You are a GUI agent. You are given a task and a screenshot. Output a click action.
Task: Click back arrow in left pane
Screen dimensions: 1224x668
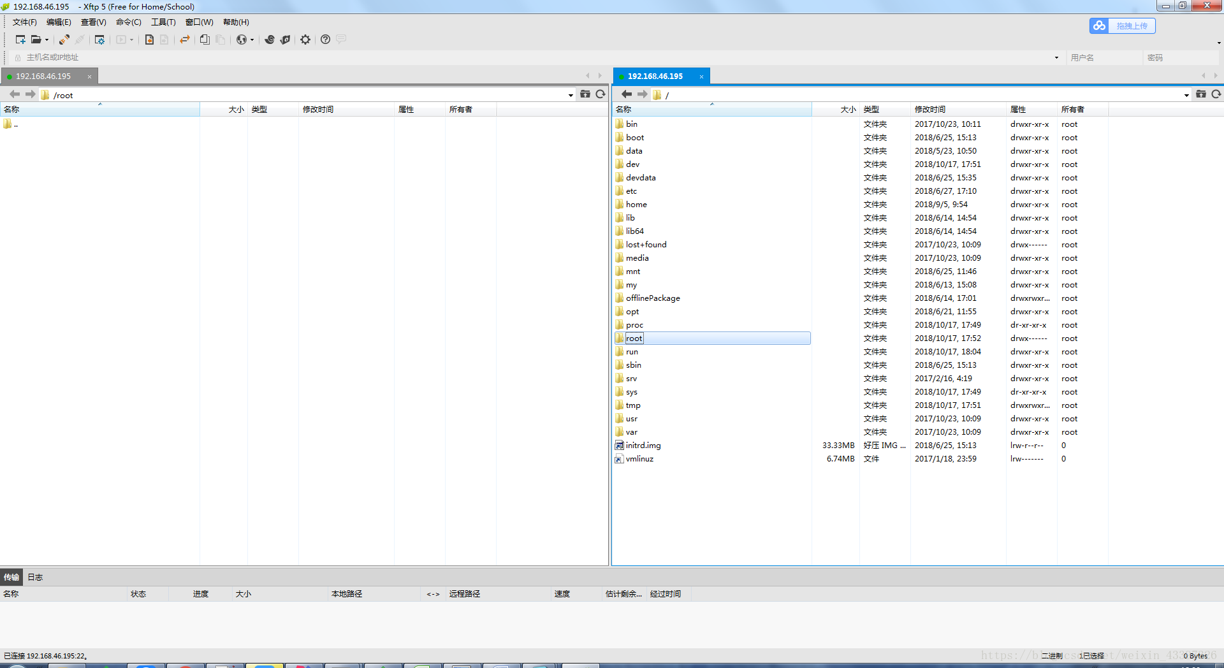15,94
